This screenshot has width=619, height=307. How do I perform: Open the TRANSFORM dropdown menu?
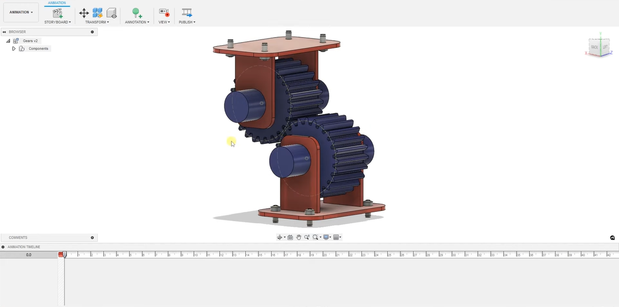pos(97,22)
